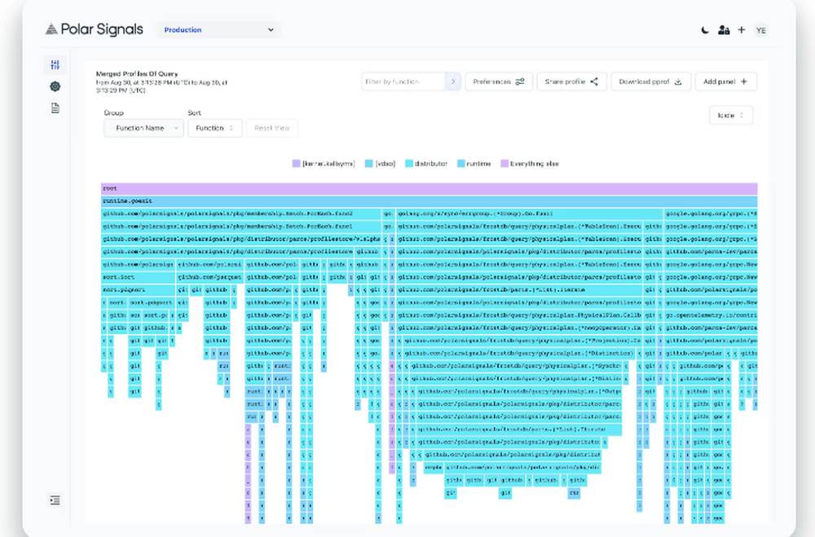Screen dimensions: 815x537
Task: Select the runtime.goexit flame graph bar
Action: (430, 201)
